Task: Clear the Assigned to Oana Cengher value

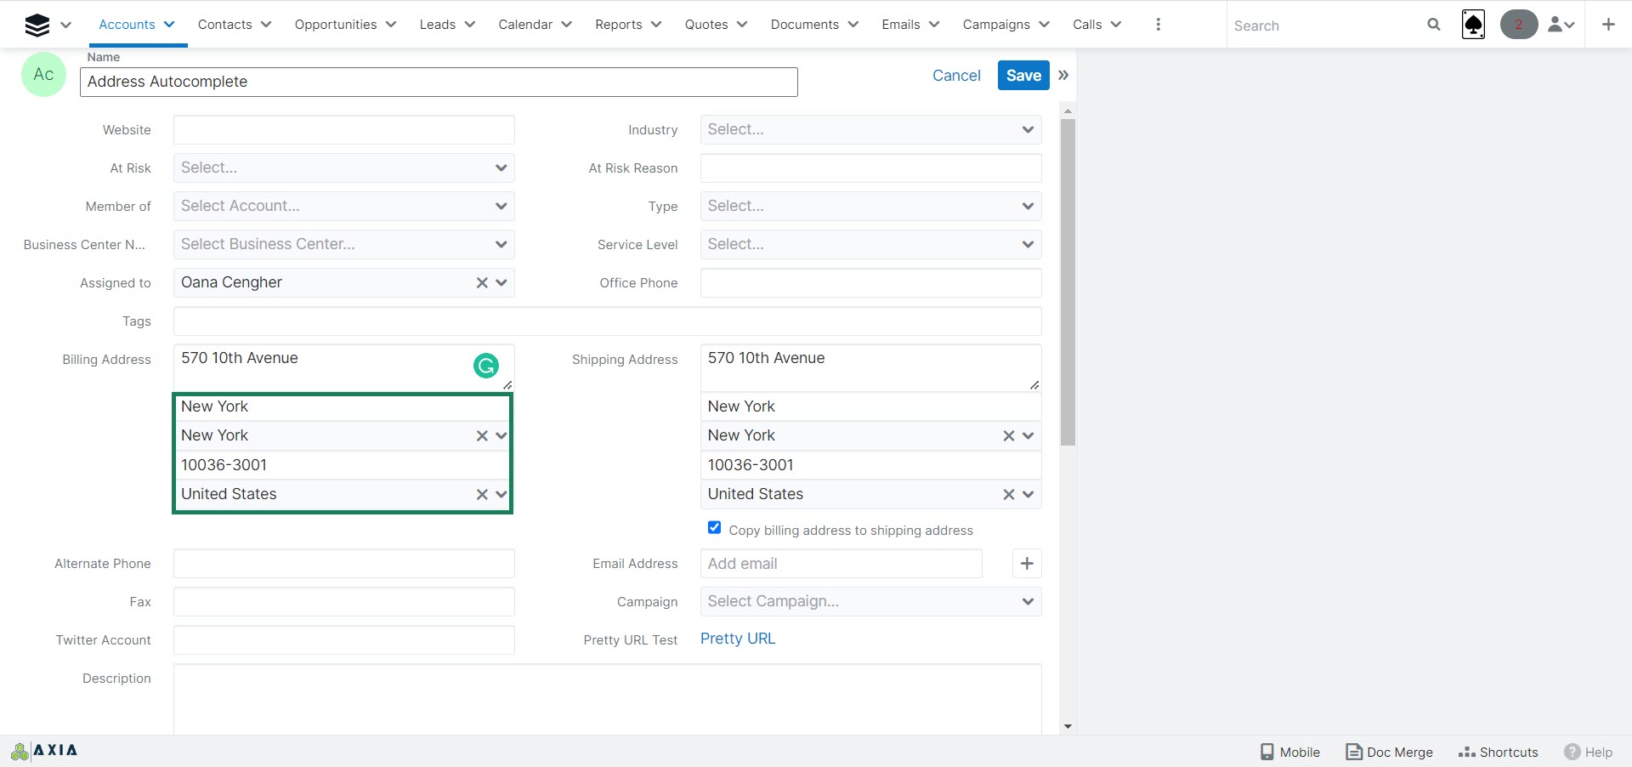Action: [482, 283]
